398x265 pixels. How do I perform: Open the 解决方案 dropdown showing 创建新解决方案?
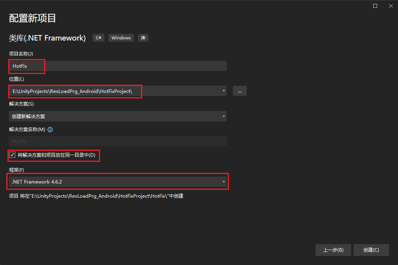point(117,116)
